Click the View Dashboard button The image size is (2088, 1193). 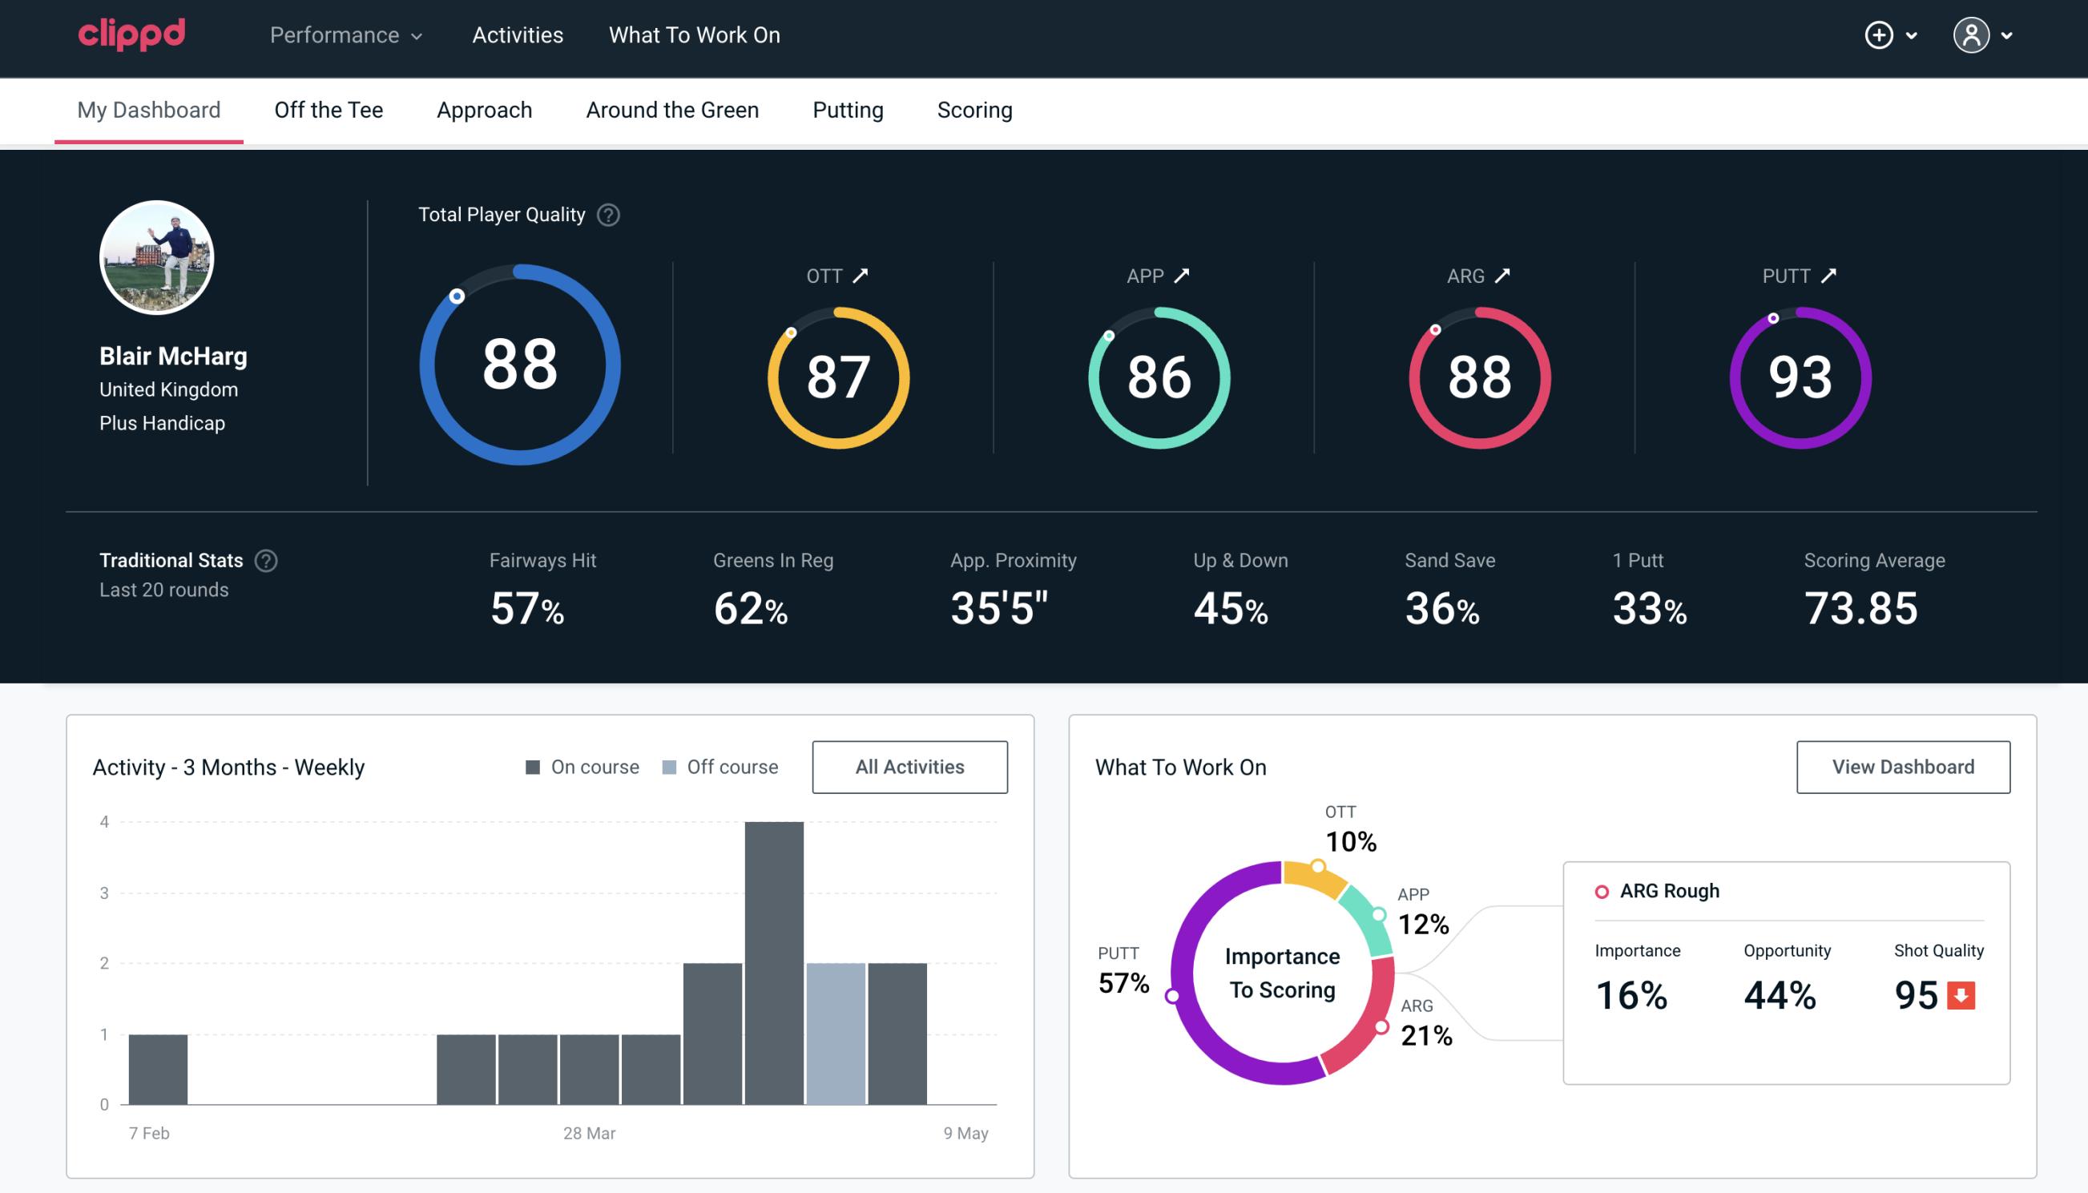(x=1901, y=766)
